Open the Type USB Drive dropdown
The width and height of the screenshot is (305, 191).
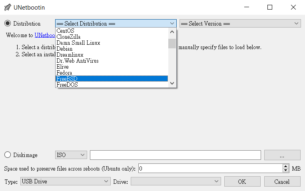[66, 181]
